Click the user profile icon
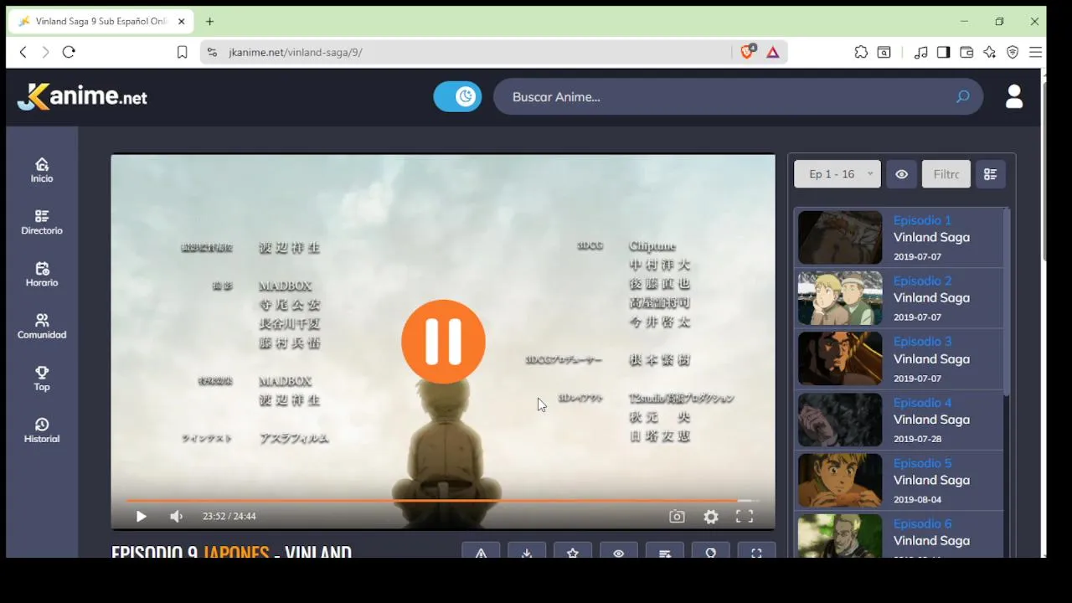The width and height of the screenshot is (1072, 603). point(1014,96)
